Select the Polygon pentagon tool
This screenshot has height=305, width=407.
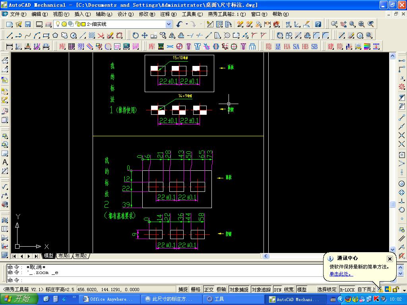click(x=55, y=35)
